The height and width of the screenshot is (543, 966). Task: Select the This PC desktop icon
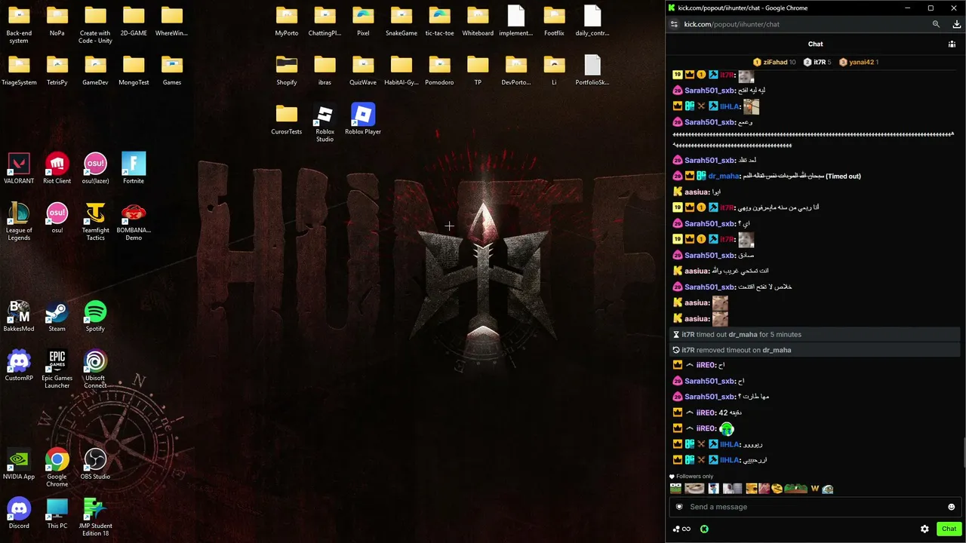coord(57,514)
